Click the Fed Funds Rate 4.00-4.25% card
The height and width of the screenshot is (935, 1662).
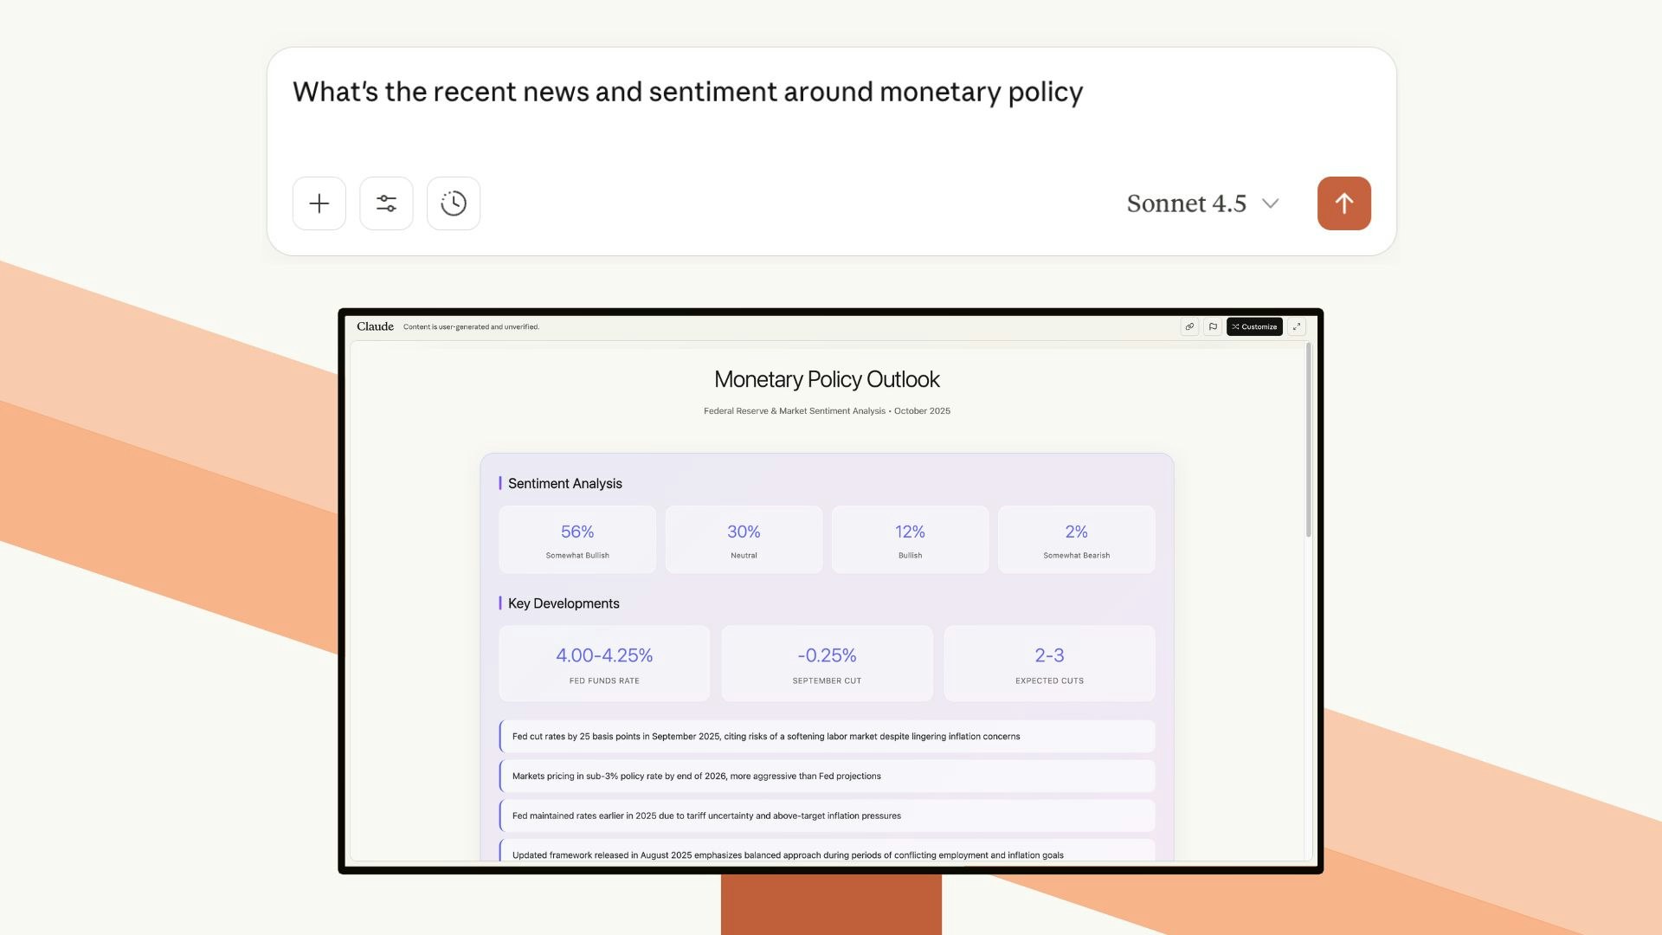[604, 663]
